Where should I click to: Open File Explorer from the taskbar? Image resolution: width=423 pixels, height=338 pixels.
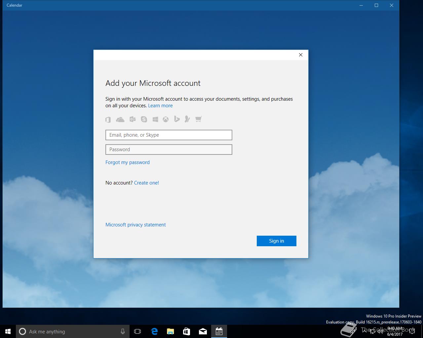pos(171,331)
